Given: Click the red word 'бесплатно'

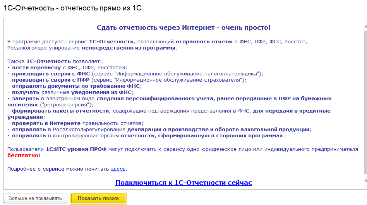Looking at the screenshot, I should point(23,155).
